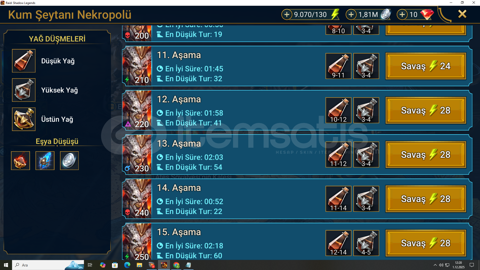
Task: Select the silver coin item drop icon
Action: (69, 160)
